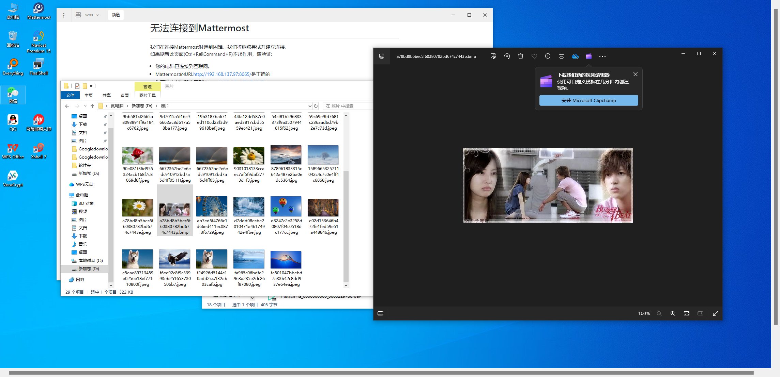Select the ferris wheel photo thumbnail
The height and width of the screenshot is (377, 780).
point(212,206)
